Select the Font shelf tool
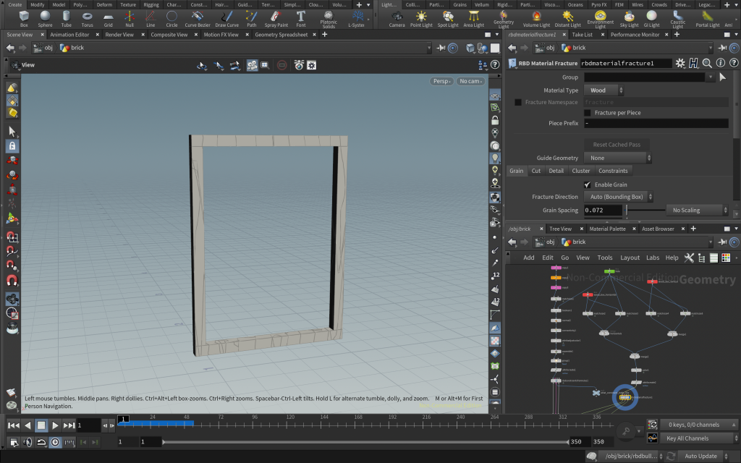This screenshot has width=741, height=463. pos(300,19)
